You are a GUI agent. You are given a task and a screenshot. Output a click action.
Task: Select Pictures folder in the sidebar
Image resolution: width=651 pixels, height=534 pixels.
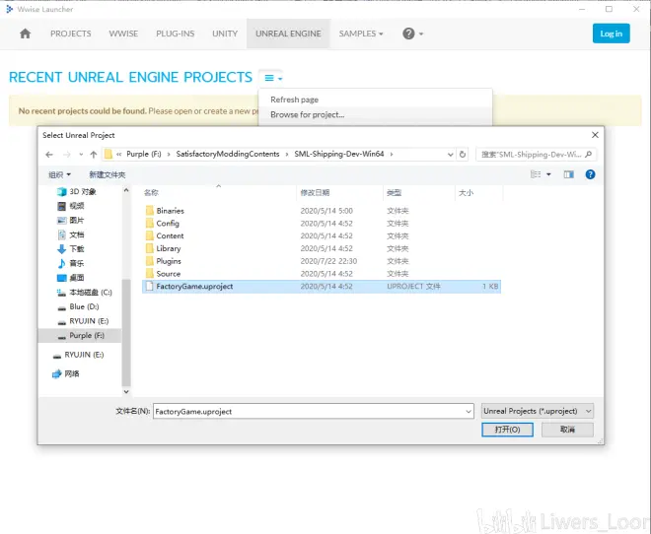(71, 220)
